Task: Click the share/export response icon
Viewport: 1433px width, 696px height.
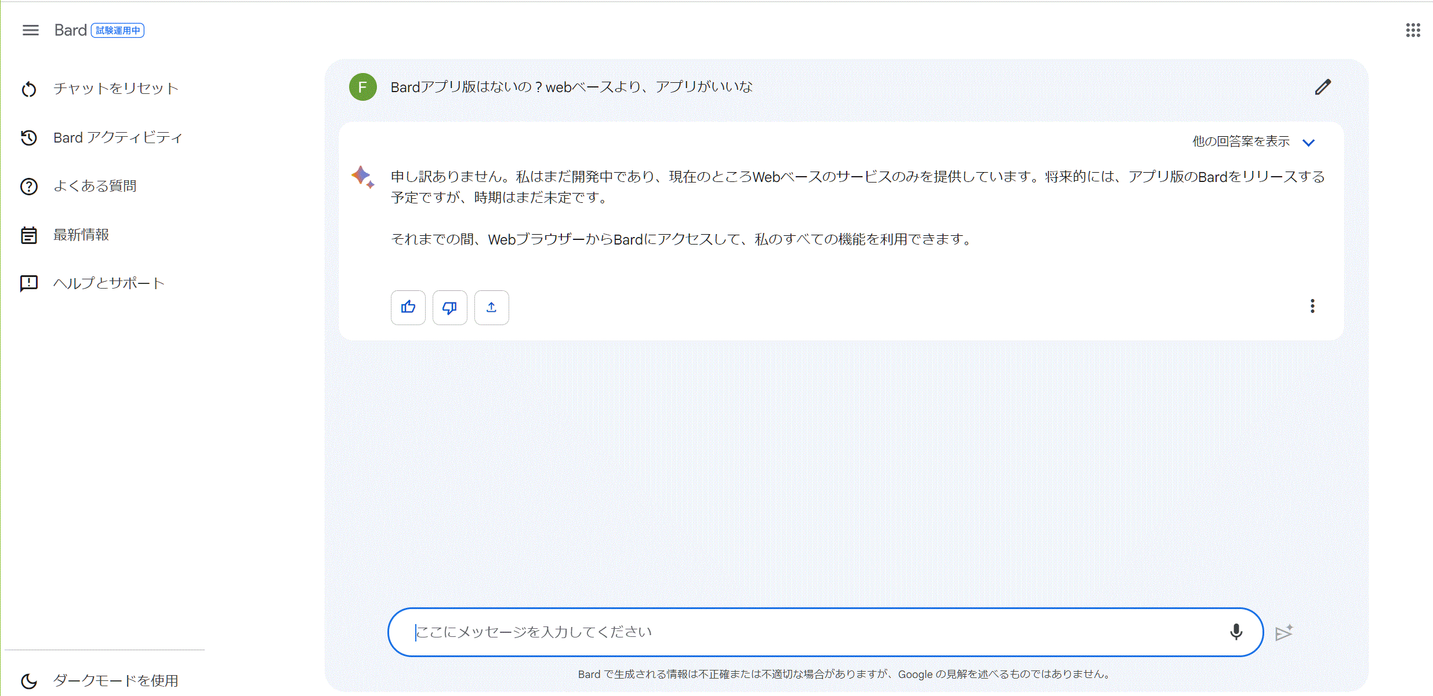Action: tap(491, 307)
